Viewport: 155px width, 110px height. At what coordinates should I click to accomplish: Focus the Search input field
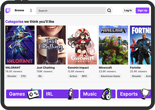pos(71,10)
